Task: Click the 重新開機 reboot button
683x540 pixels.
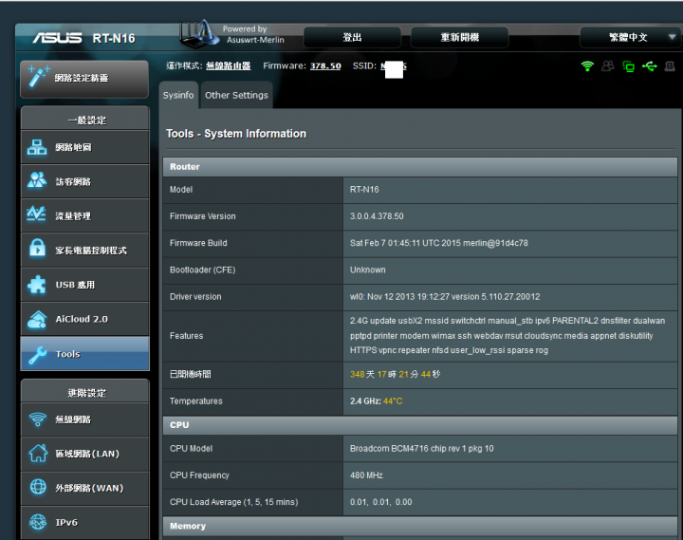Action: point(459,37)
